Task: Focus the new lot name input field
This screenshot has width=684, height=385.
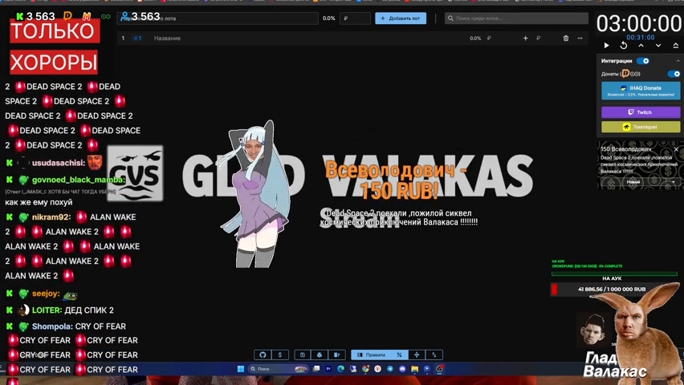Action: coord(218,18)
